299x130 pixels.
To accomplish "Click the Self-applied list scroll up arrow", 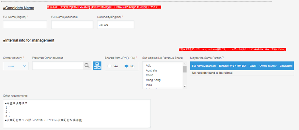I will (184, 64).
